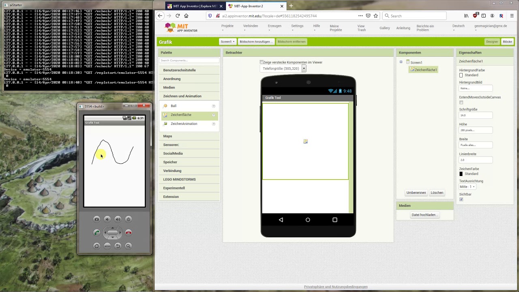Click 'Datei hochladen' button
Image resolution: width=519 pixels, height=292 pixels.
point(424,215)
